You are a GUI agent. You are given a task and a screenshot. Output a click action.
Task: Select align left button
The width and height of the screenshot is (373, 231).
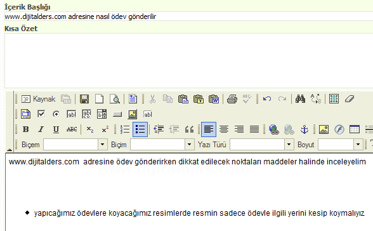pos(209,129)
